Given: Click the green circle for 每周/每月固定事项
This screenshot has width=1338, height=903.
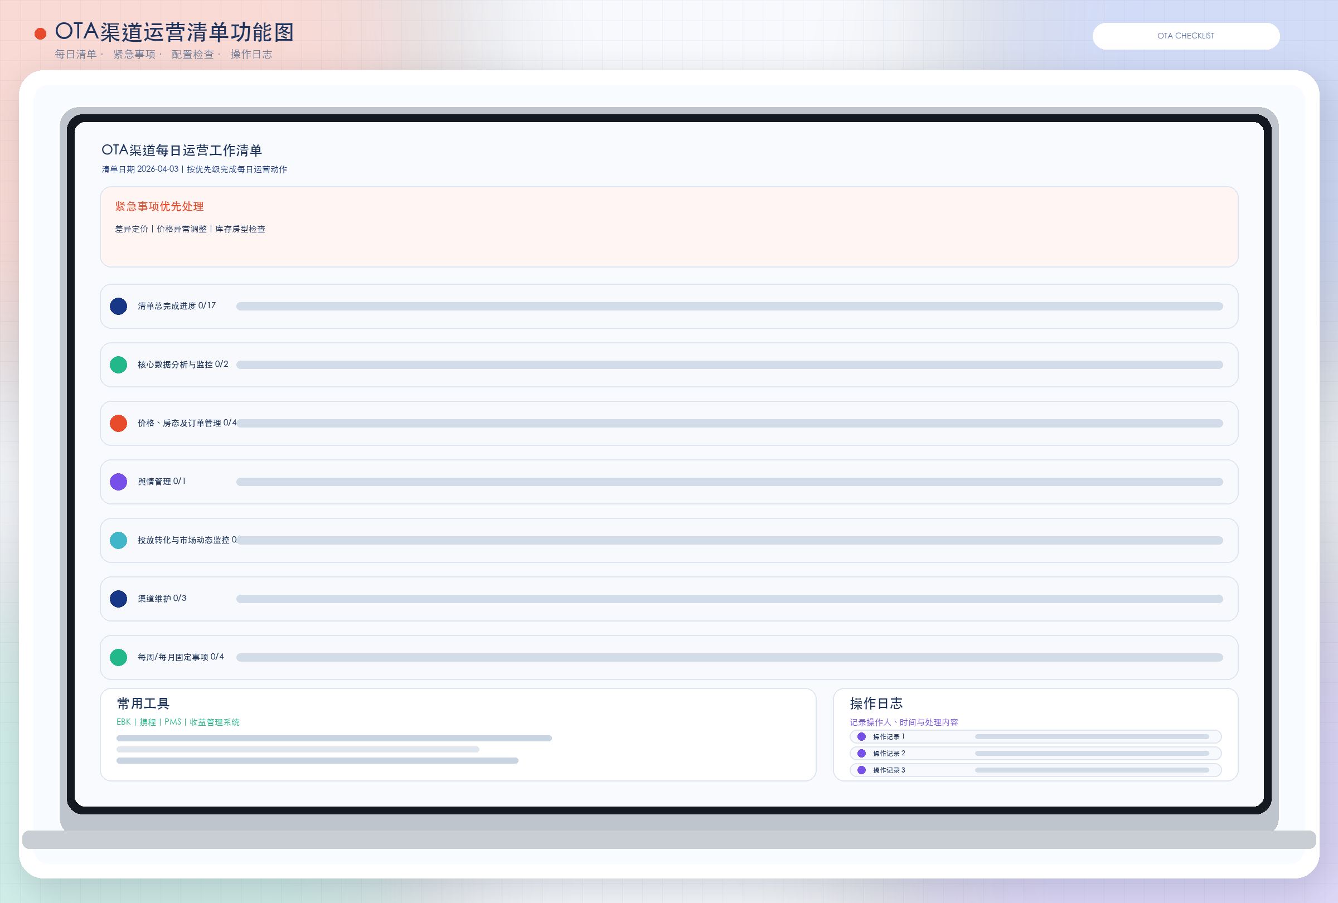Looking at the screenshot, I should pyautogui.click(x=119, y=657).
